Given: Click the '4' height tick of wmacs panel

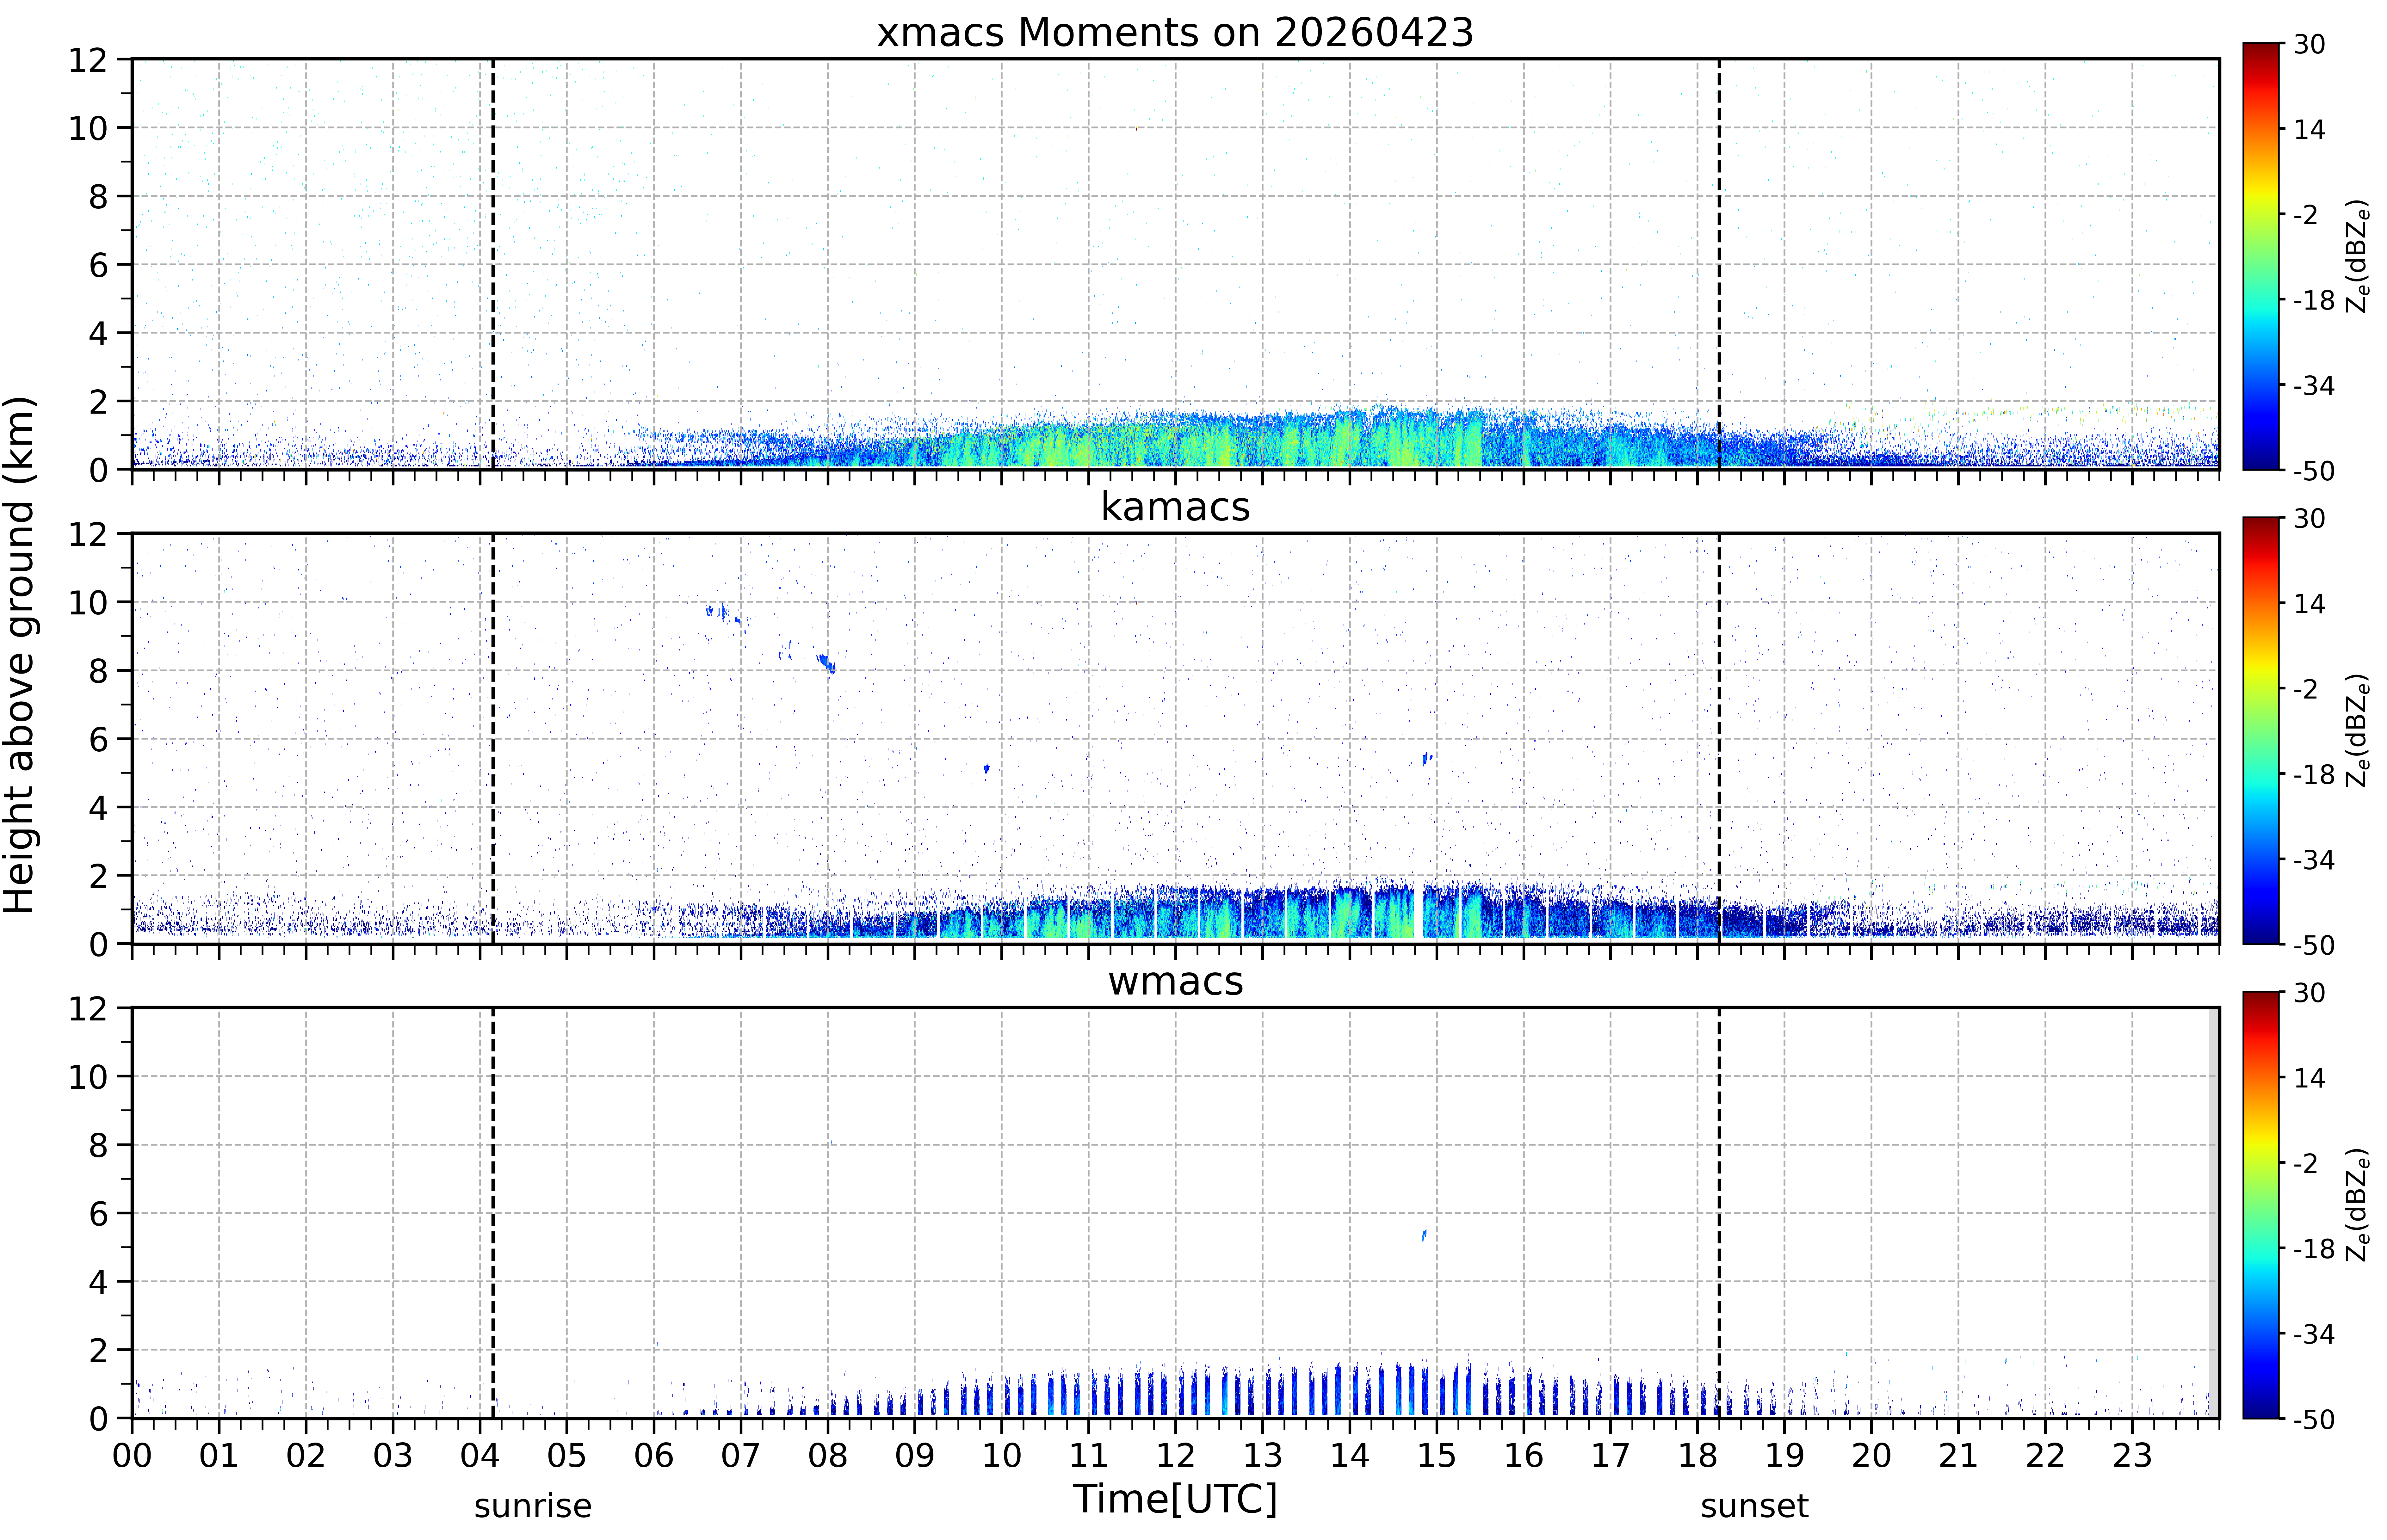Looking at the screenshot, I should pos(98,1281).
